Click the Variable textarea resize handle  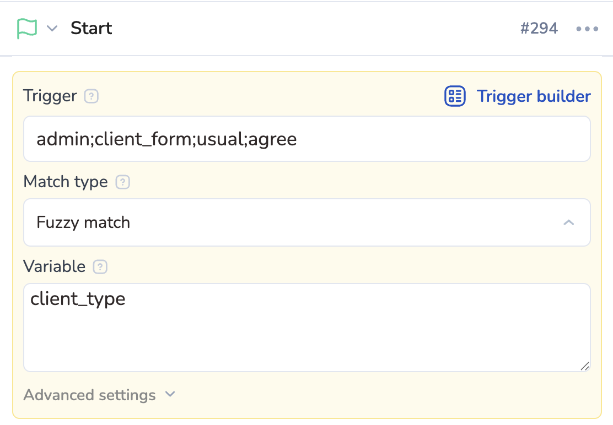(584, 366)
